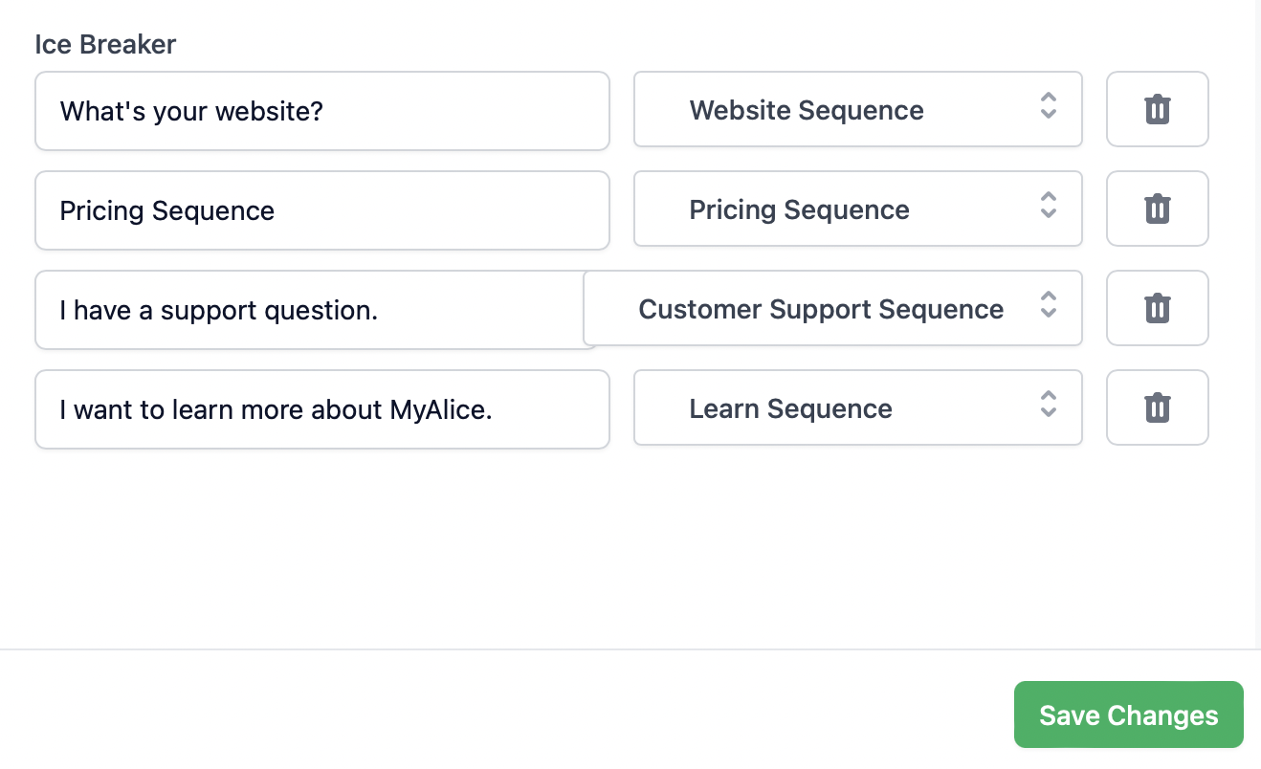This screenshot has height=769, width=1261.
Task: Open the Website Sequence dropdown
Action: [842, 110]
